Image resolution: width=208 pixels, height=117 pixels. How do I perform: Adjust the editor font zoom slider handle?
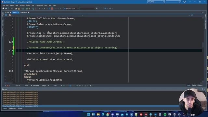70,86
